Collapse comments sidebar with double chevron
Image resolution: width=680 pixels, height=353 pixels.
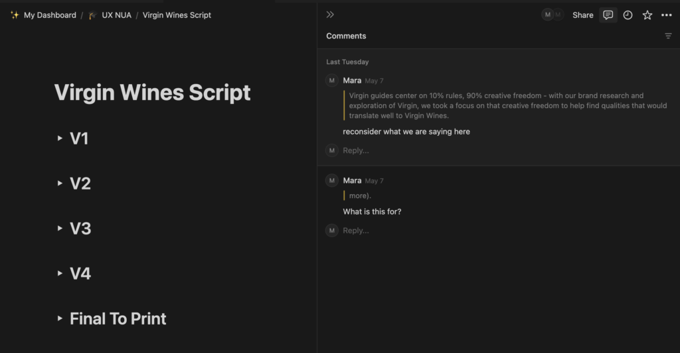tap(330, 15)
